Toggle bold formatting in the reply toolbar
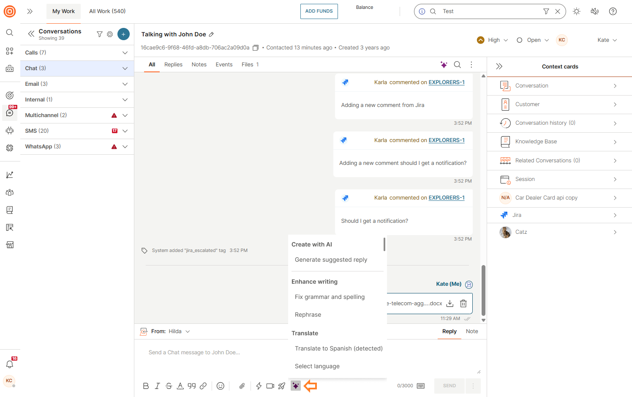632x397 pixels. [x=146, y=386]
